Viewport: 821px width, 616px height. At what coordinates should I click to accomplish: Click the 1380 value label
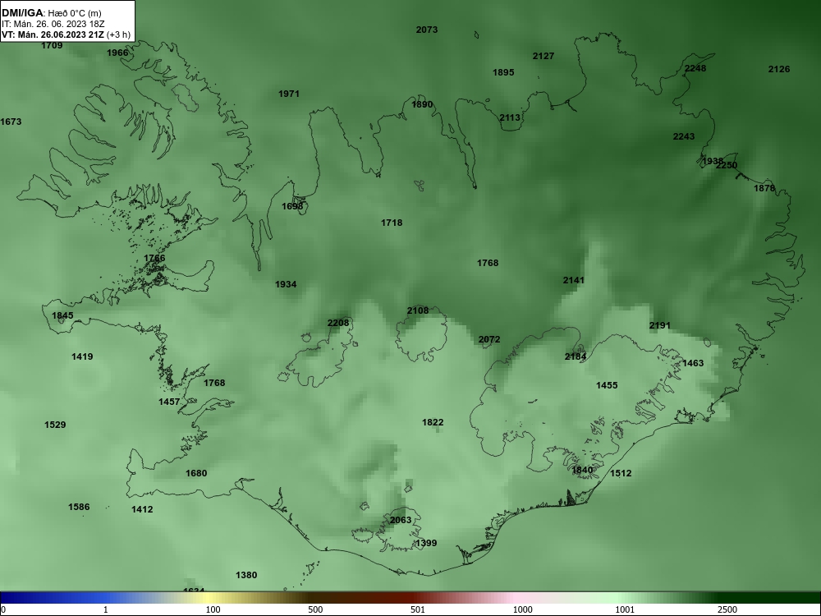[x=246, y=575]
